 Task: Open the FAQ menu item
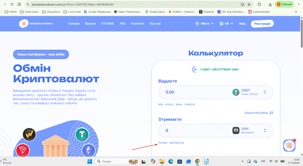[x=123, y=24]
